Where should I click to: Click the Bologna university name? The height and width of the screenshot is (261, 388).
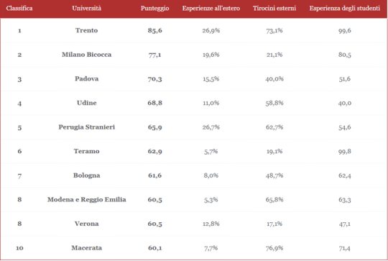tap(87, 175)
